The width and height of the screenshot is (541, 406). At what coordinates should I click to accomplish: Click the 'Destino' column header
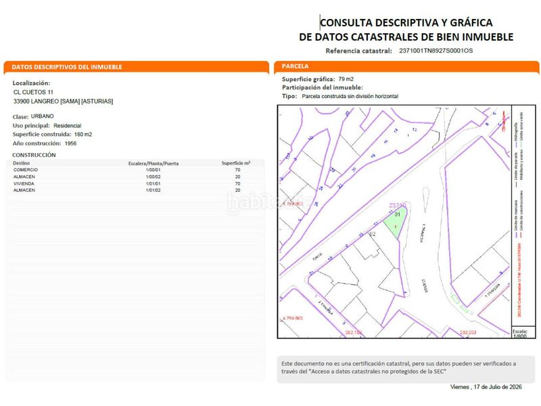pos(22,163)
